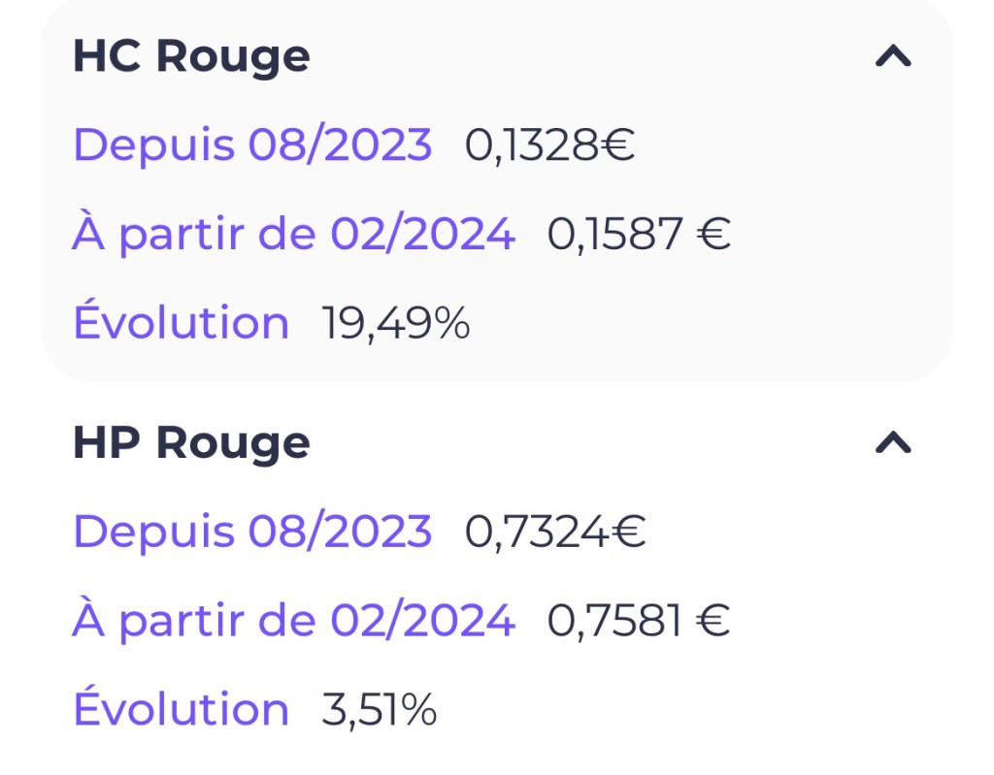Click the euro sign after 0,7581
994x775 pixels.
pos(714,621)
